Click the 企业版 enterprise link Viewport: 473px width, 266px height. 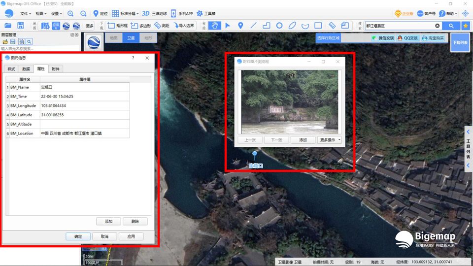[404, 14]
